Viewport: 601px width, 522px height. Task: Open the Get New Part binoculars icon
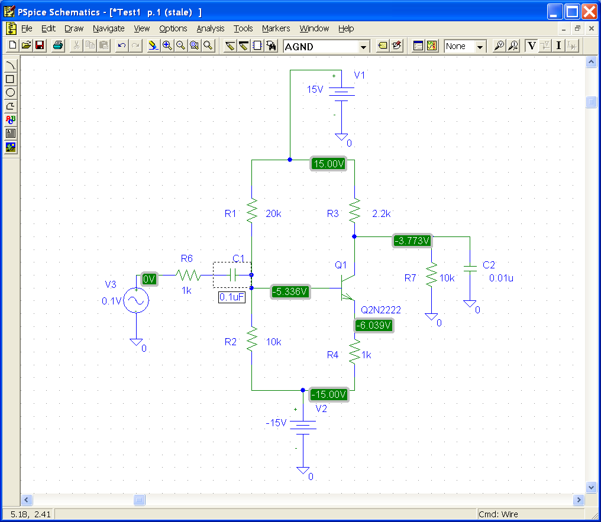272,46
